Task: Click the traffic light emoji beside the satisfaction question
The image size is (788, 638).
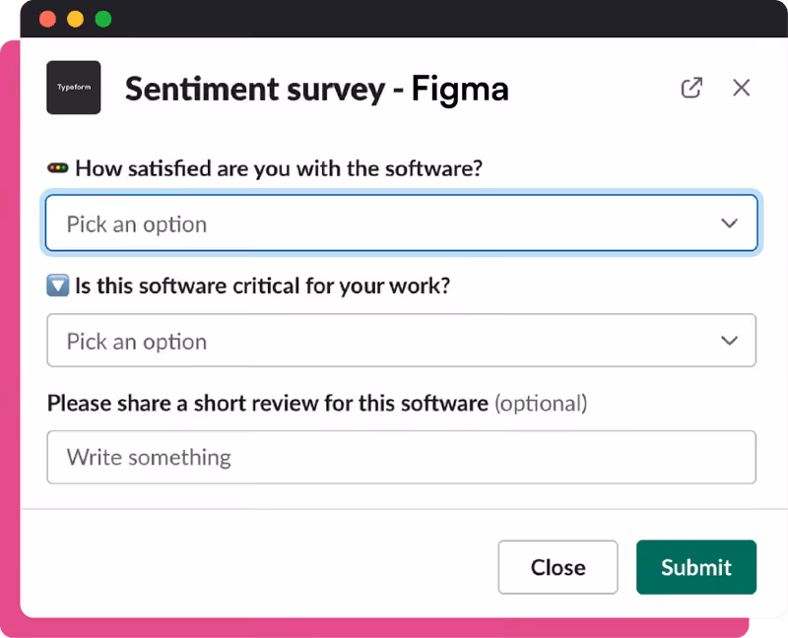Action: click(58, 168)
